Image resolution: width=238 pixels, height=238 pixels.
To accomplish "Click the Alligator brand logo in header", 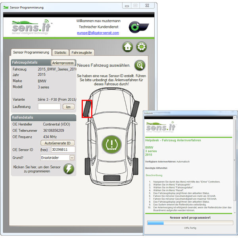I will [x=139, y=27].
